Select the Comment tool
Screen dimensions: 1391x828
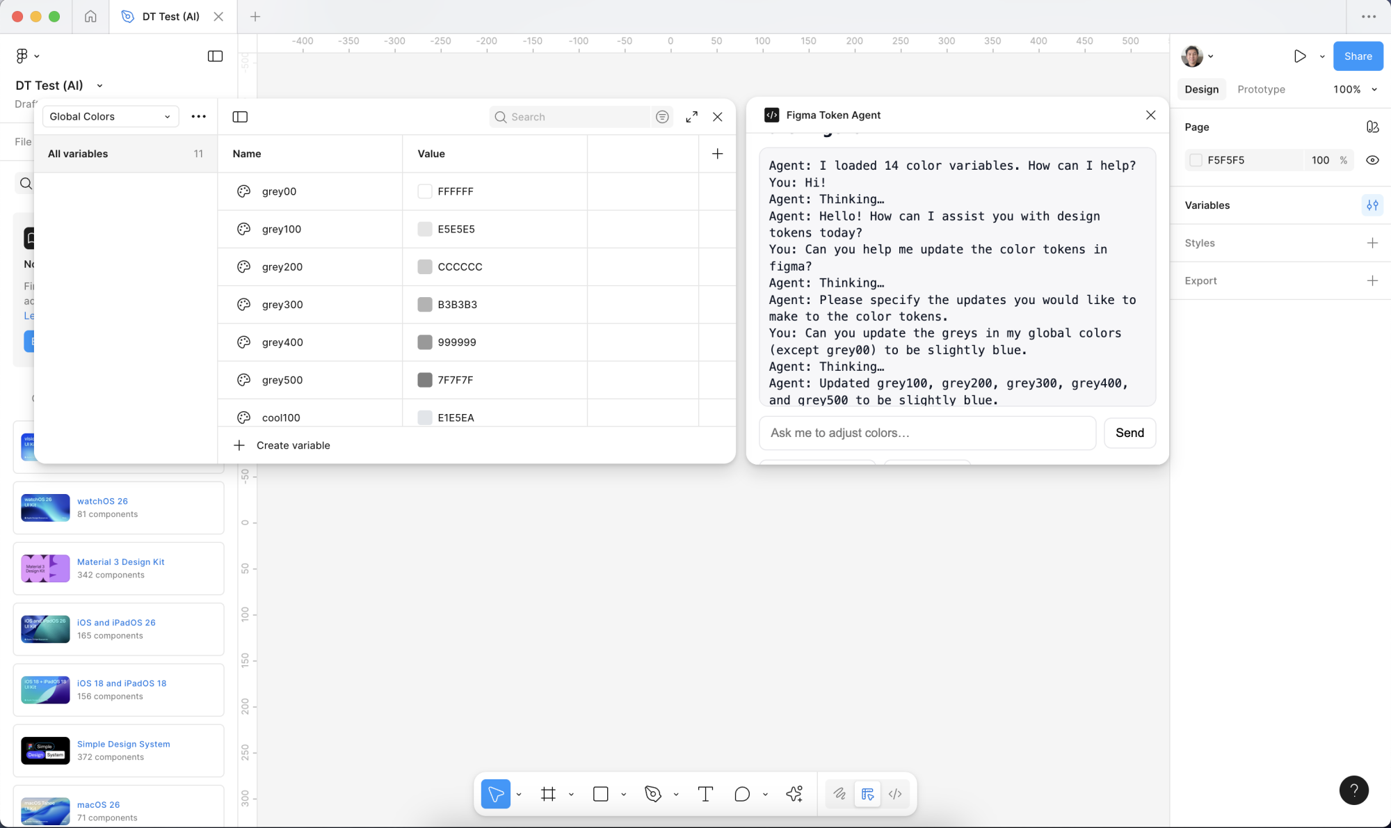click(742, 794)
